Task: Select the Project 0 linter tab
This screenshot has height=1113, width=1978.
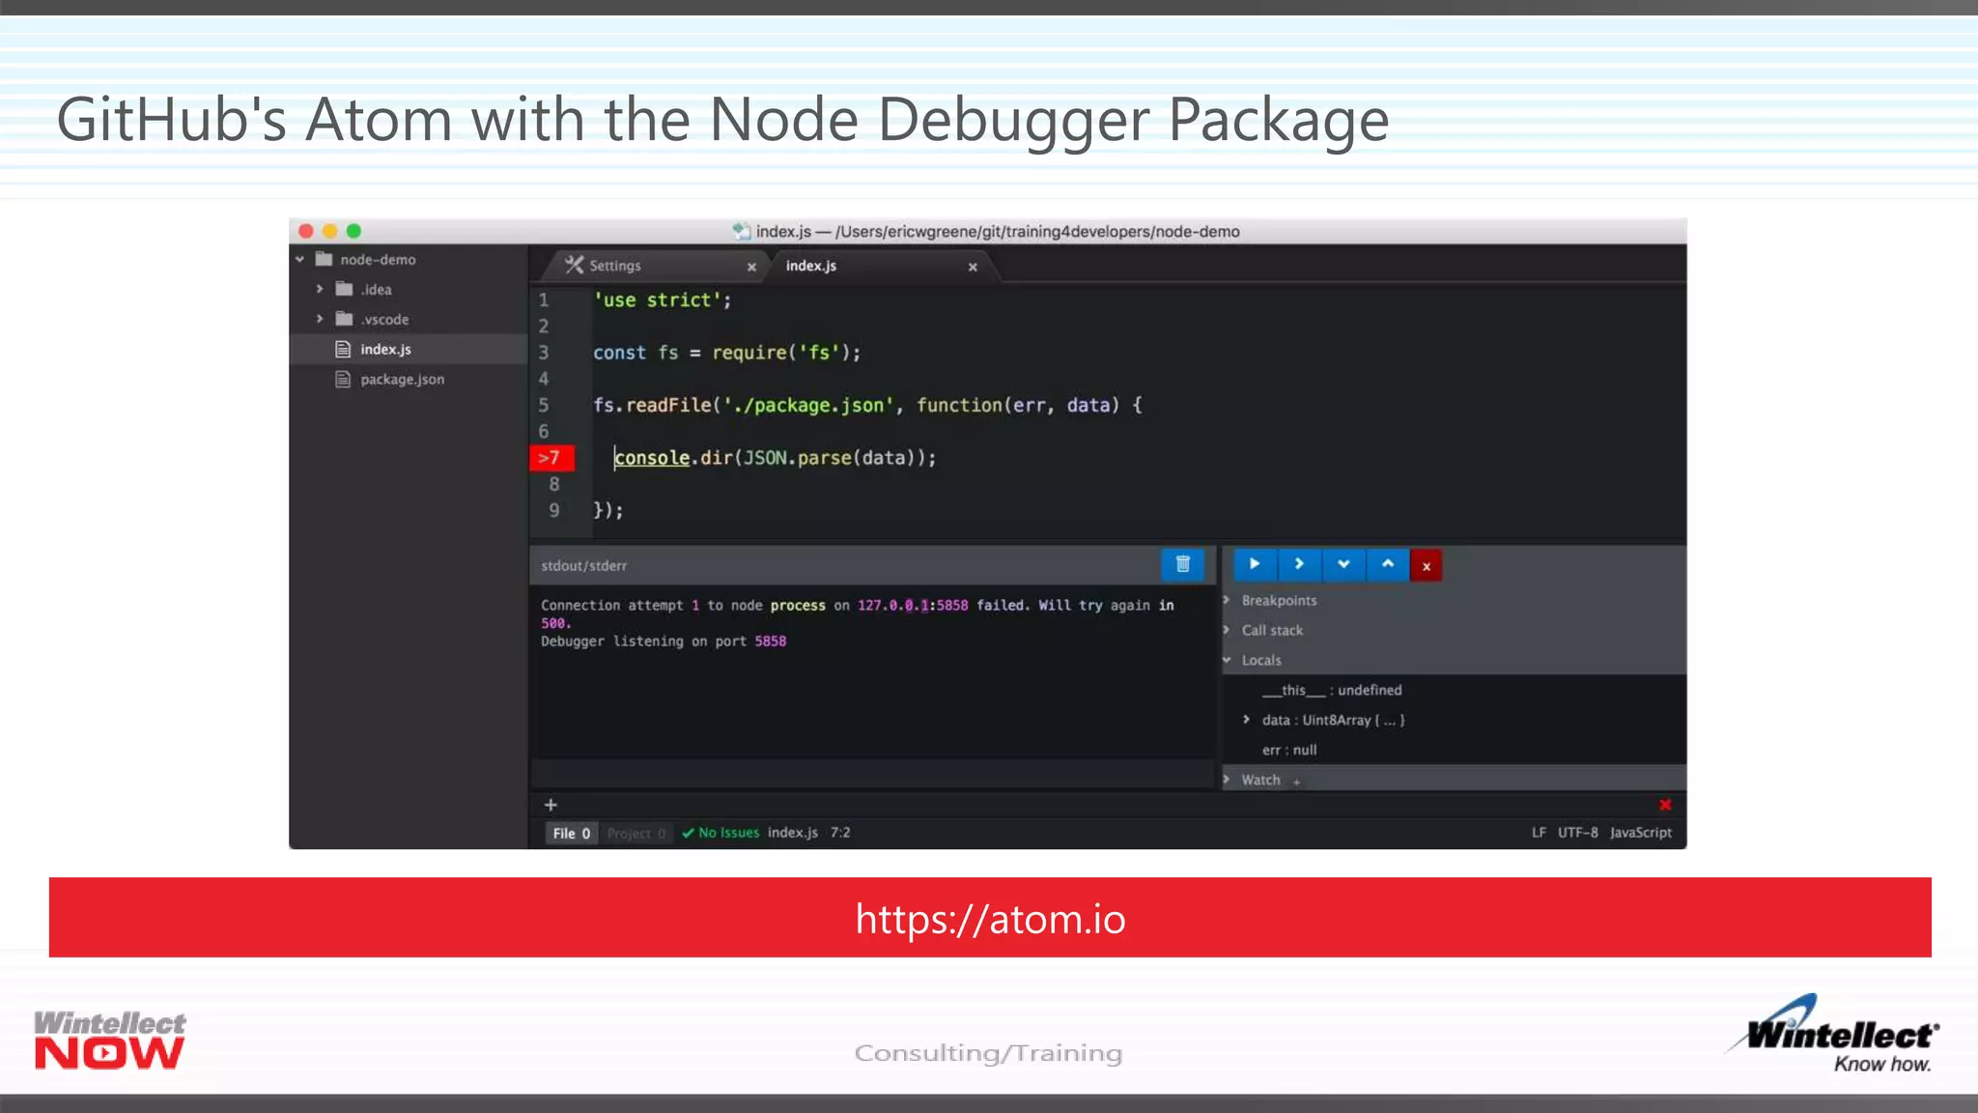Action: pyautogui.click(x=636, y=833)
